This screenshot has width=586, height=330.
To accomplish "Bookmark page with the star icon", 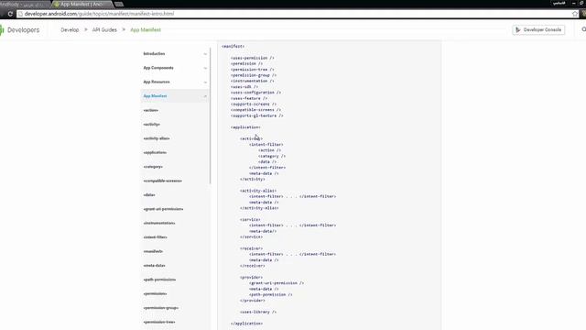I will (x=575, y=14).
